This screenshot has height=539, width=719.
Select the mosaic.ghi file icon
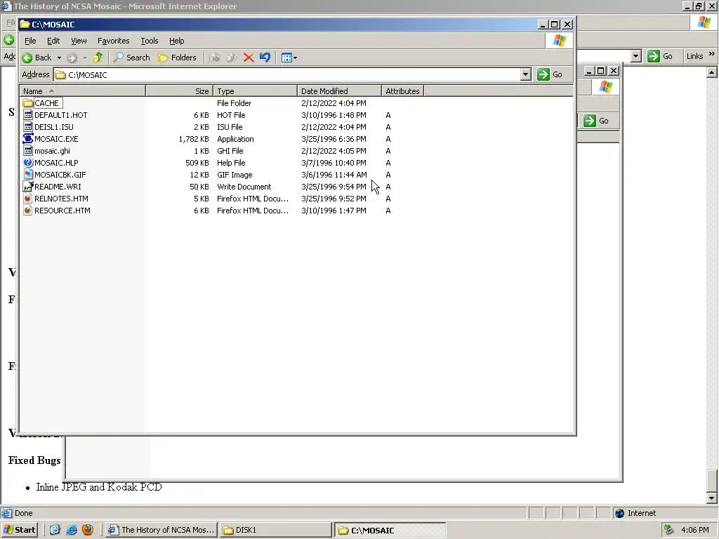point(28,151)
